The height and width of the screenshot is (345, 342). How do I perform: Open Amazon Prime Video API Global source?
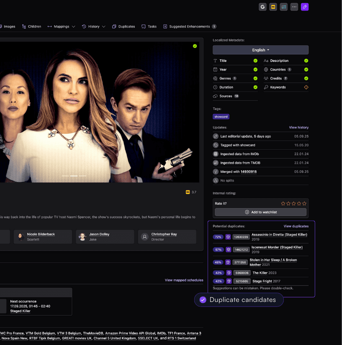pyautogui.click(x=130, y=333)
